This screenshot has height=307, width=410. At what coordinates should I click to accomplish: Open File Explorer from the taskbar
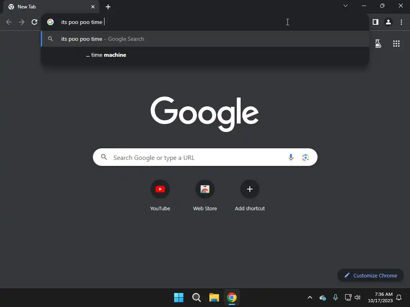[x=214, y=297]
